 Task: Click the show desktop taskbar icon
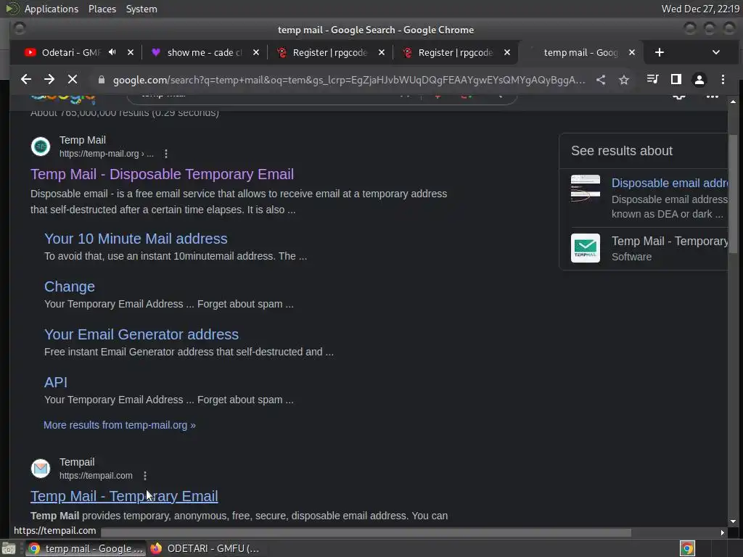click(x=9, y=548)
